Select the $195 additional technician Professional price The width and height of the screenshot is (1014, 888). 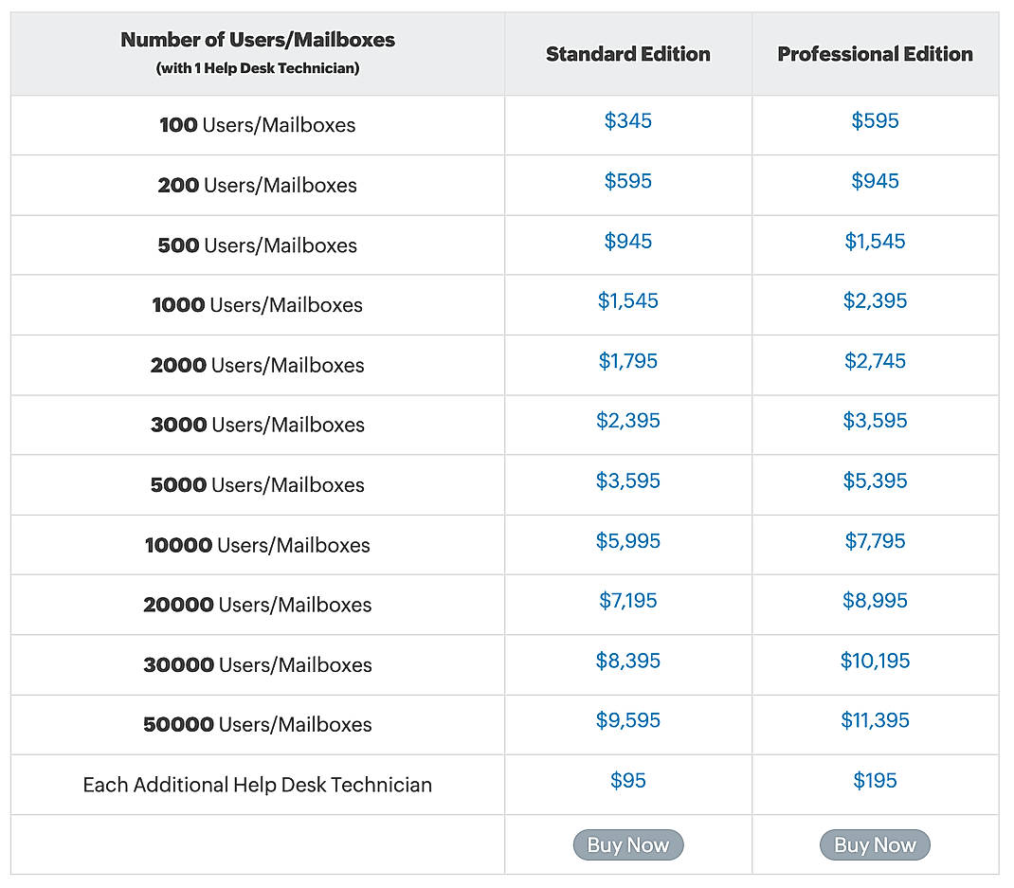pyautogui.click(x=875, y=780)
